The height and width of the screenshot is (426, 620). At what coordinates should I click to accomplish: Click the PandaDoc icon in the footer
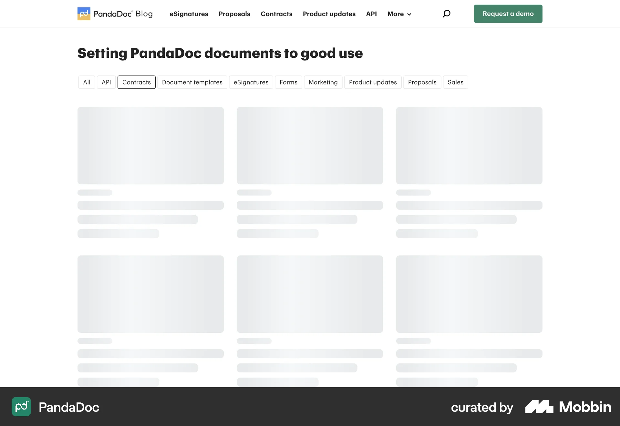[x=21, y=407]
